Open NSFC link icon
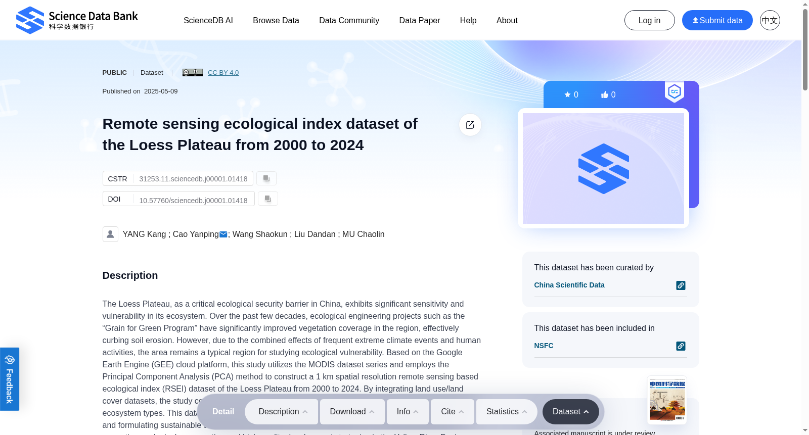The height and width of the screenshot is (435, 809). 681,346
